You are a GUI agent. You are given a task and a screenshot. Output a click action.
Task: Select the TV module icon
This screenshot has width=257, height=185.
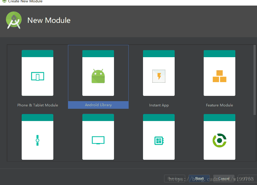tap(98, 140)
